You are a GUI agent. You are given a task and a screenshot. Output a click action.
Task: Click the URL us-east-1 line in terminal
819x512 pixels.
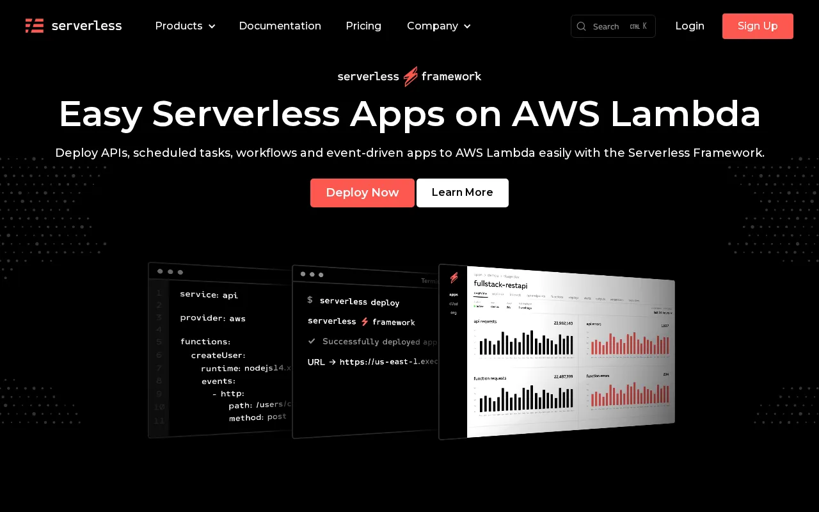tap(372, 362)
